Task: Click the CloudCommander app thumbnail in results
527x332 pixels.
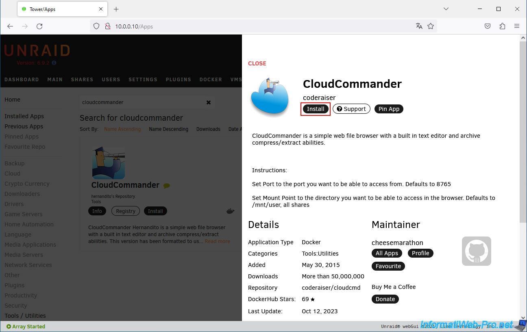Action: click(x=109, y=163)
